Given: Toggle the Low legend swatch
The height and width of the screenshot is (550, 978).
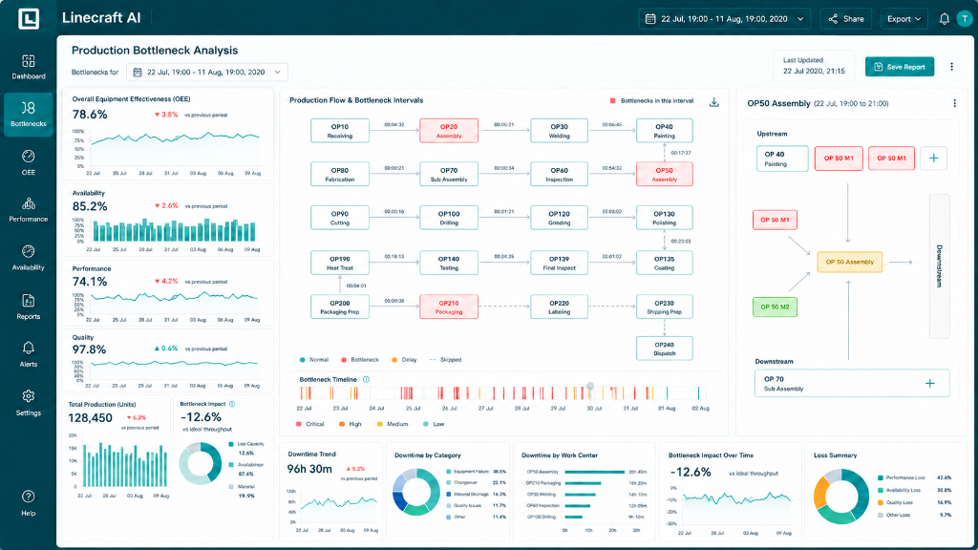Looking at the screenshot, I should (x=426, y=424).
